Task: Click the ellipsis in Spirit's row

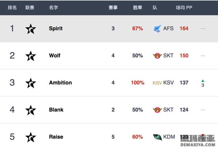Action: click(203, 29)
